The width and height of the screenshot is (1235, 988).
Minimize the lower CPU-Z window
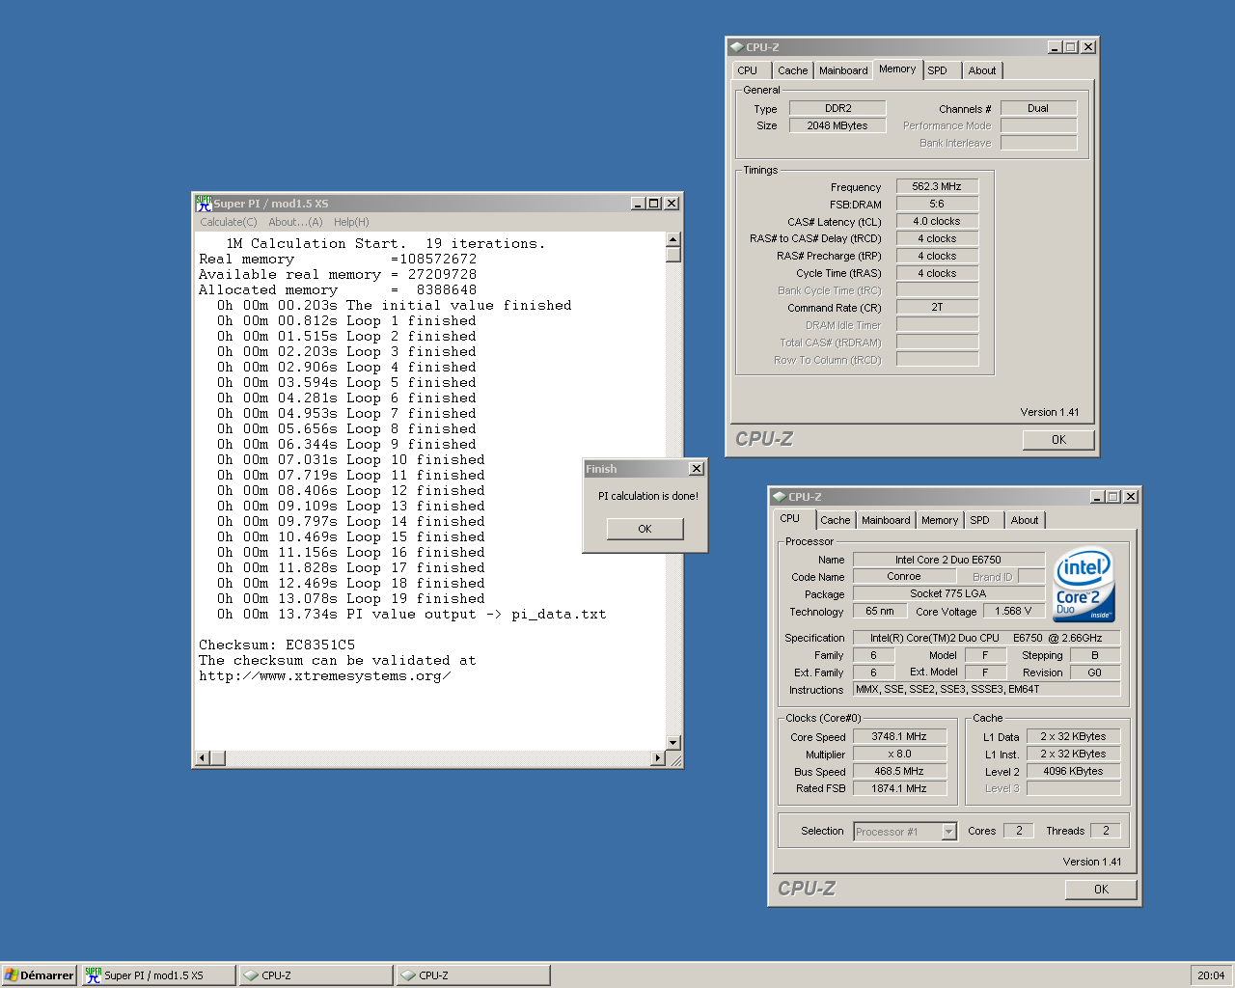(1097, 497)
